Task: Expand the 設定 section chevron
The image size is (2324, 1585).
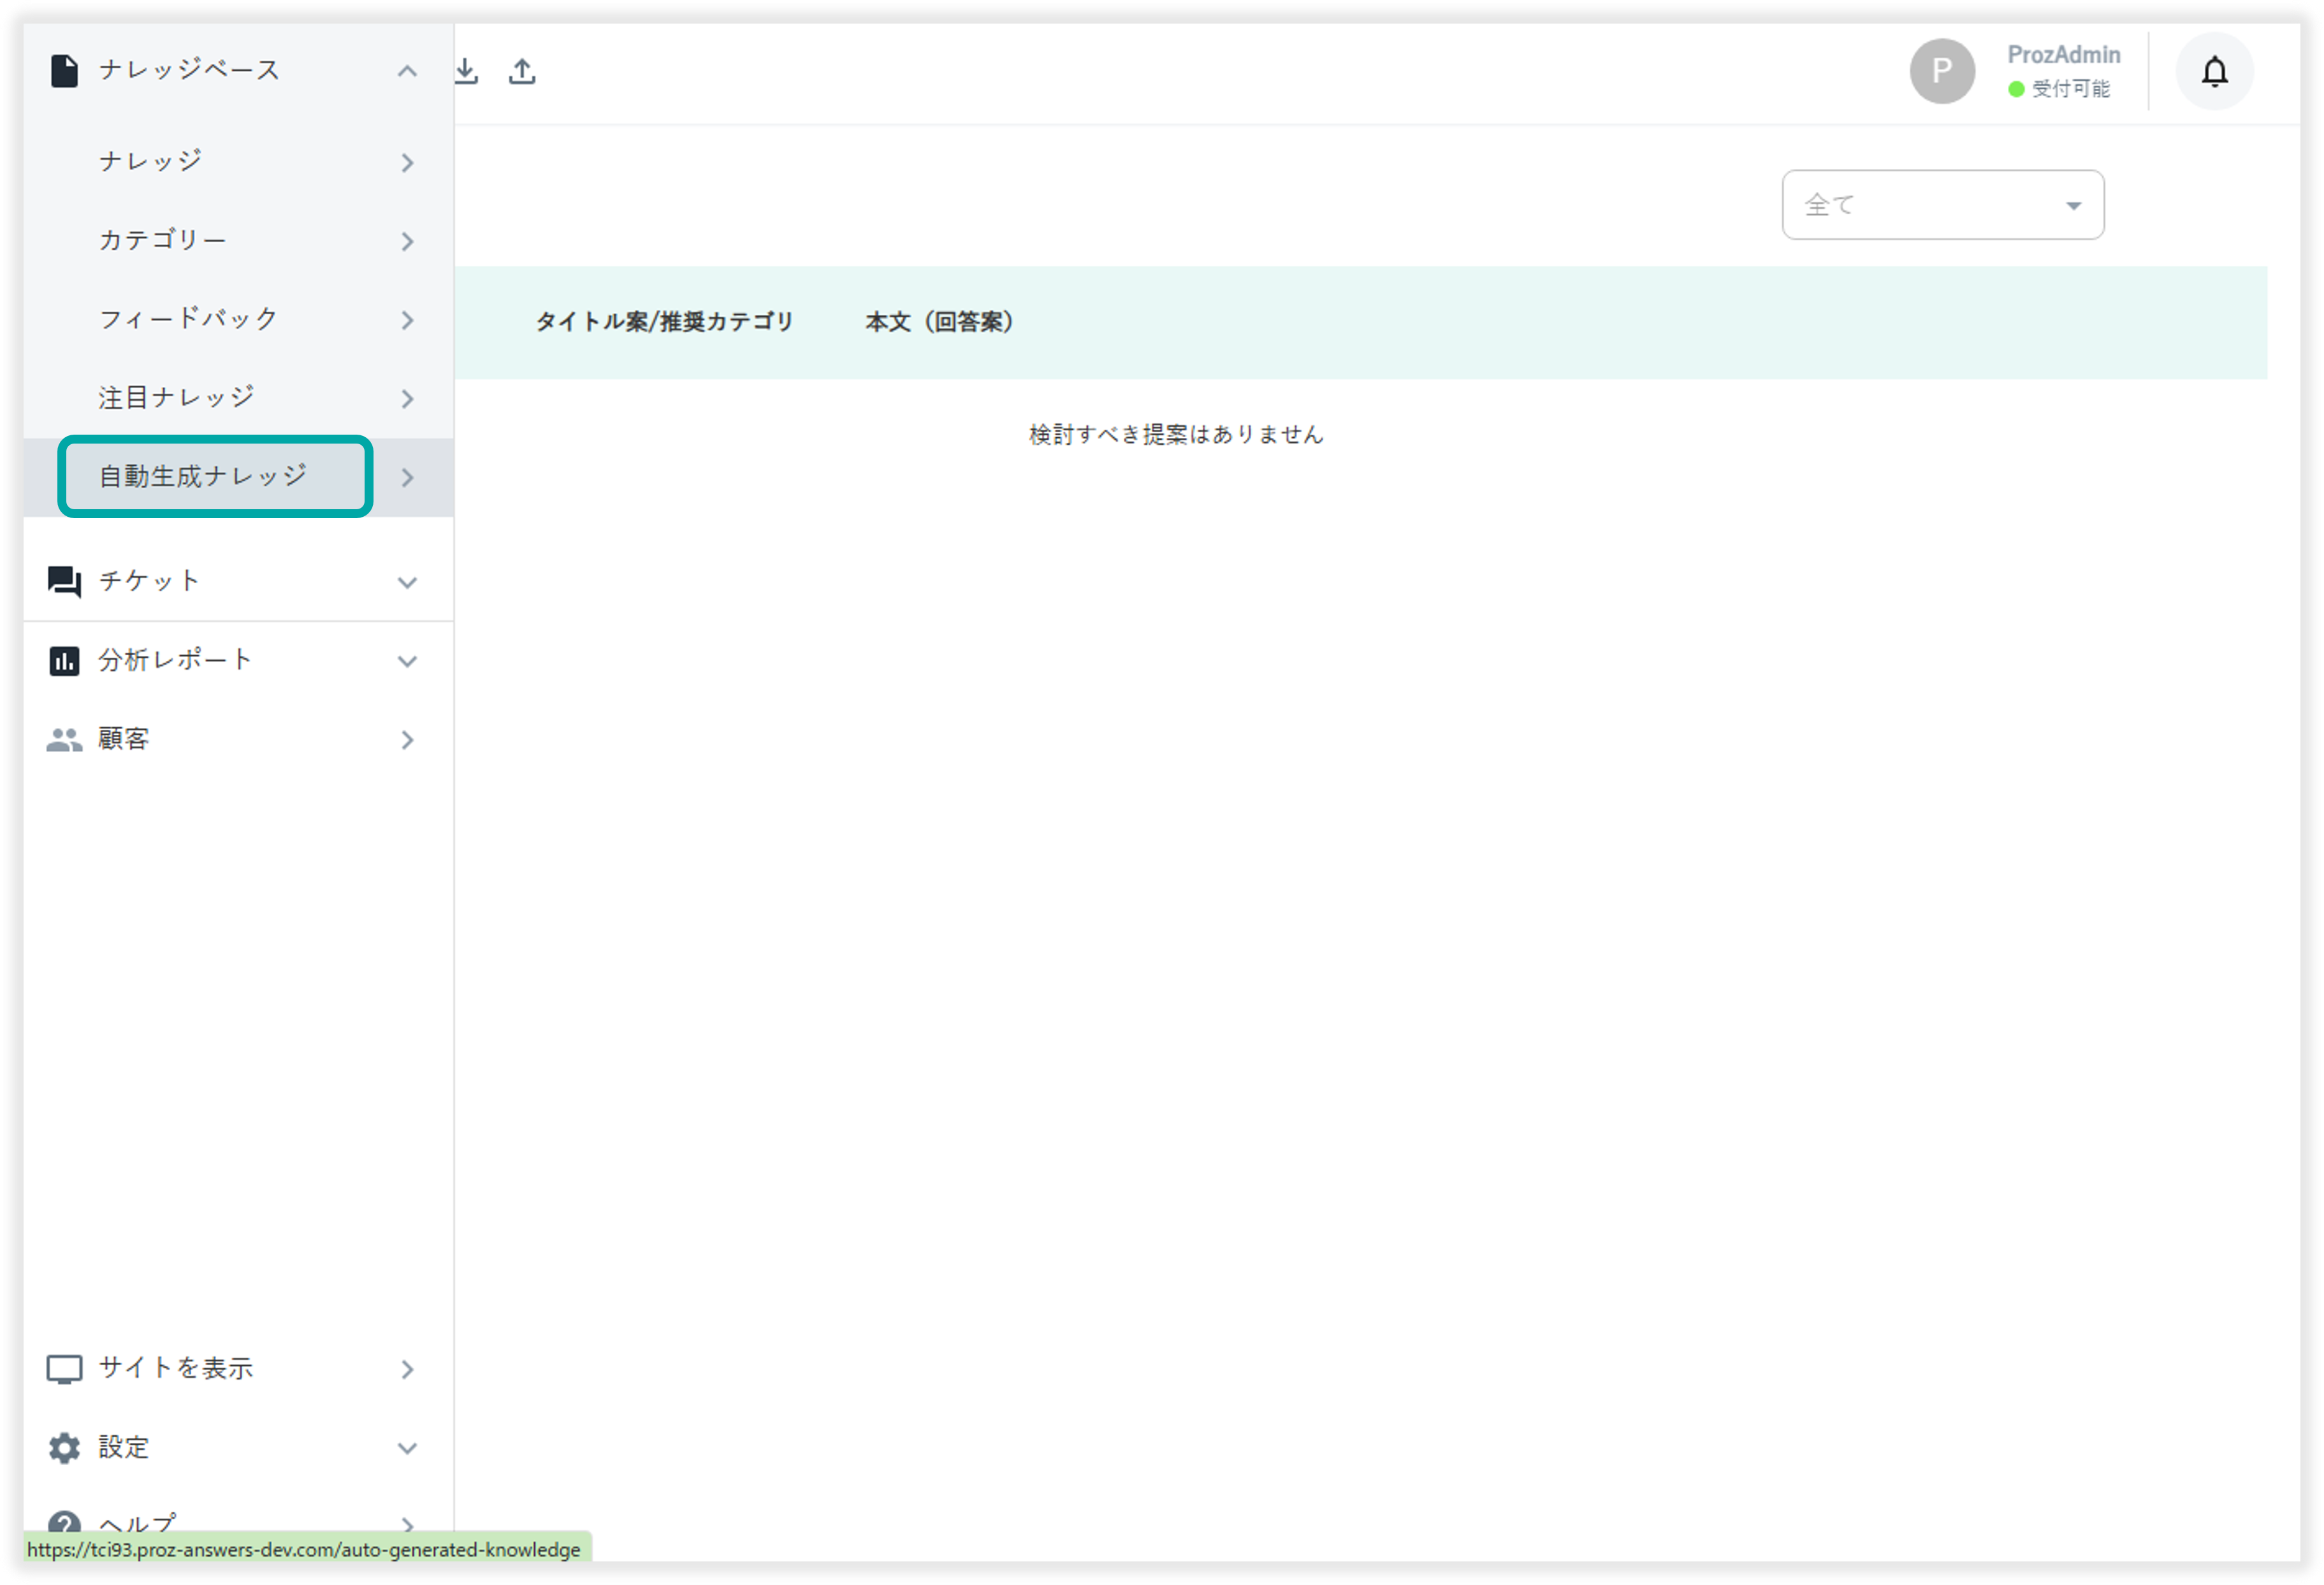Action: 407,1448
